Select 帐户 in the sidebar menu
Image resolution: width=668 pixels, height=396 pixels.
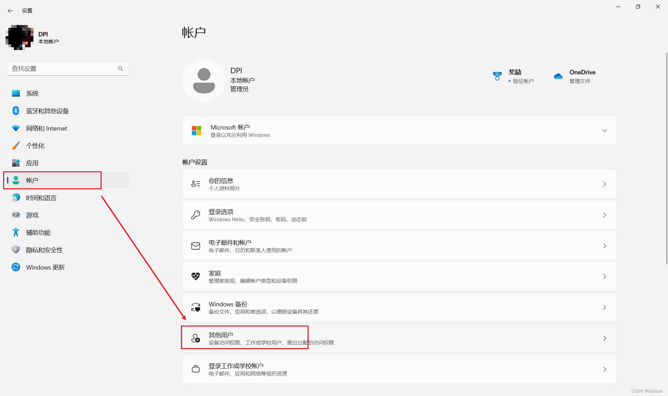click(x=33, y=180)
